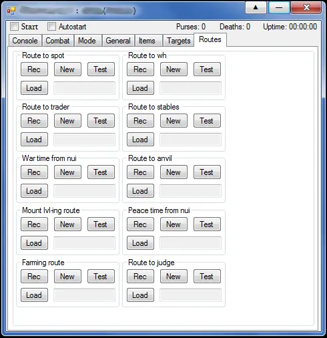Click the Route to judge path field
Image resolution: width=327 pixels, height=338 pixels.
[x=191, y=295]
